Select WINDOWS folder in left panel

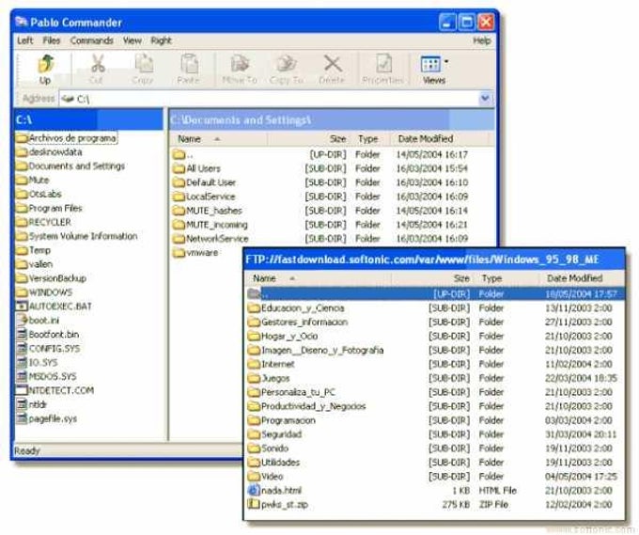point(44,292)
